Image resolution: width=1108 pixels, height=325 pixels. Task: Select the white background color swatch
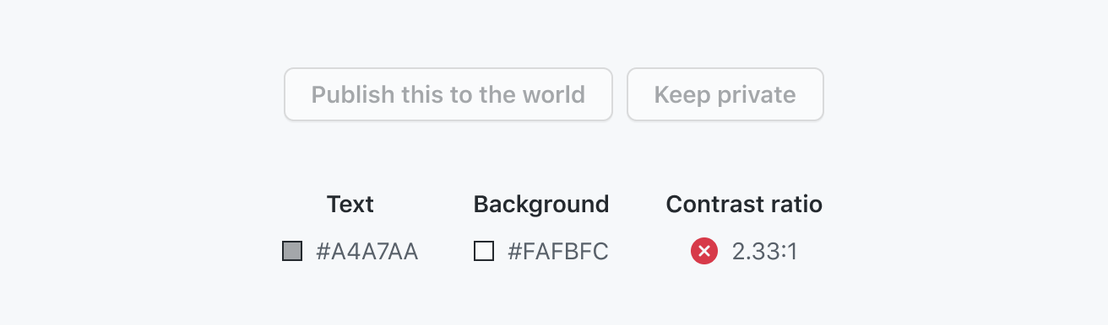click(484, 251)
